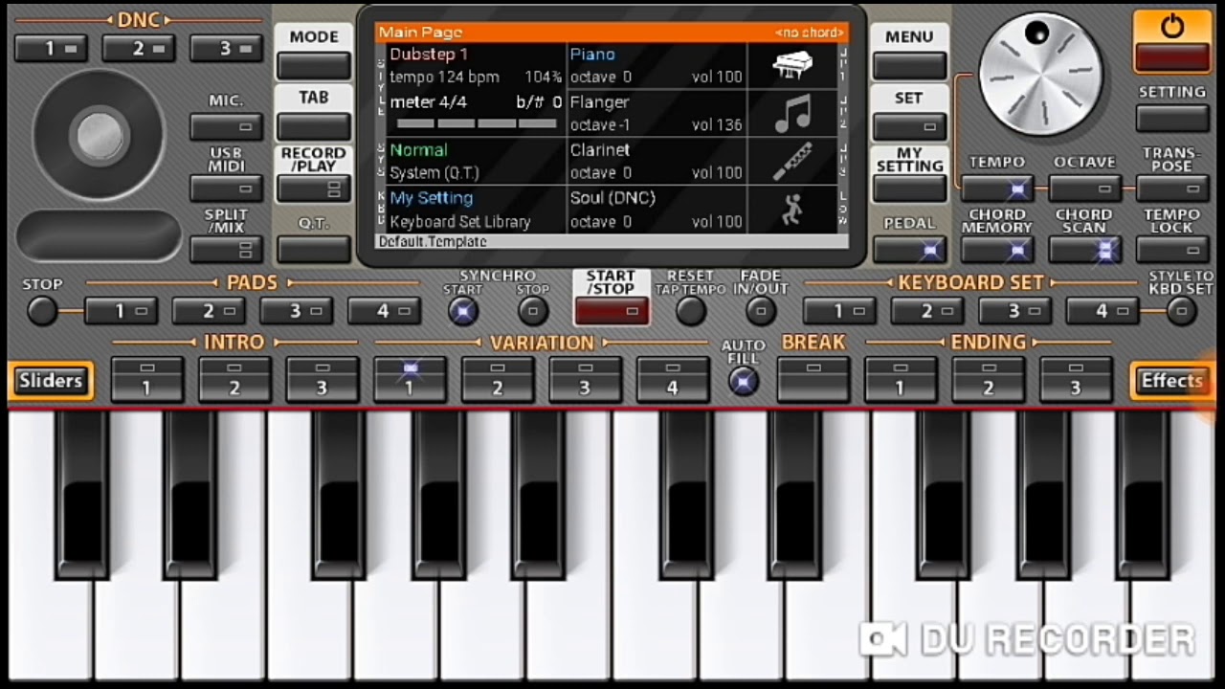Toggle the Auto Fill button
1225x689 pixels.
point(744,381)
